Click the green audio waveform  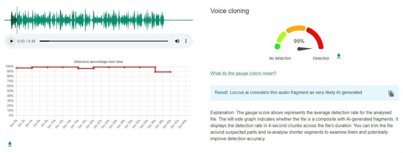88,20
